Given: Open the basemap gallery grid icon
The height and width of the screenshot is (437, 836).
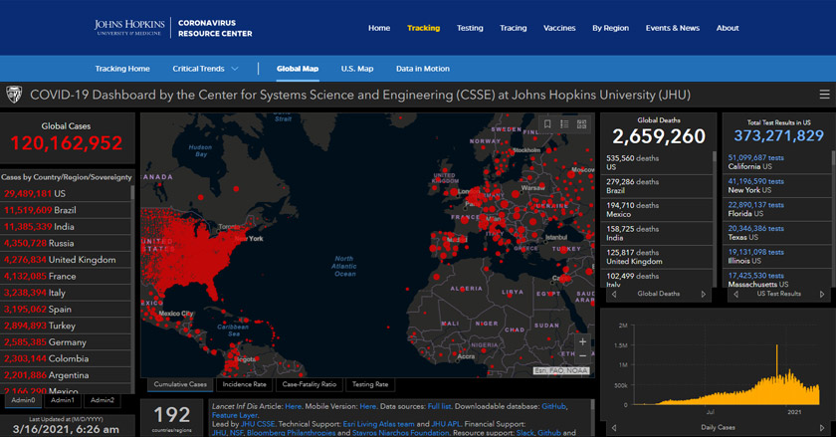Looking at the screenshot, I should [x=581, y=124].
